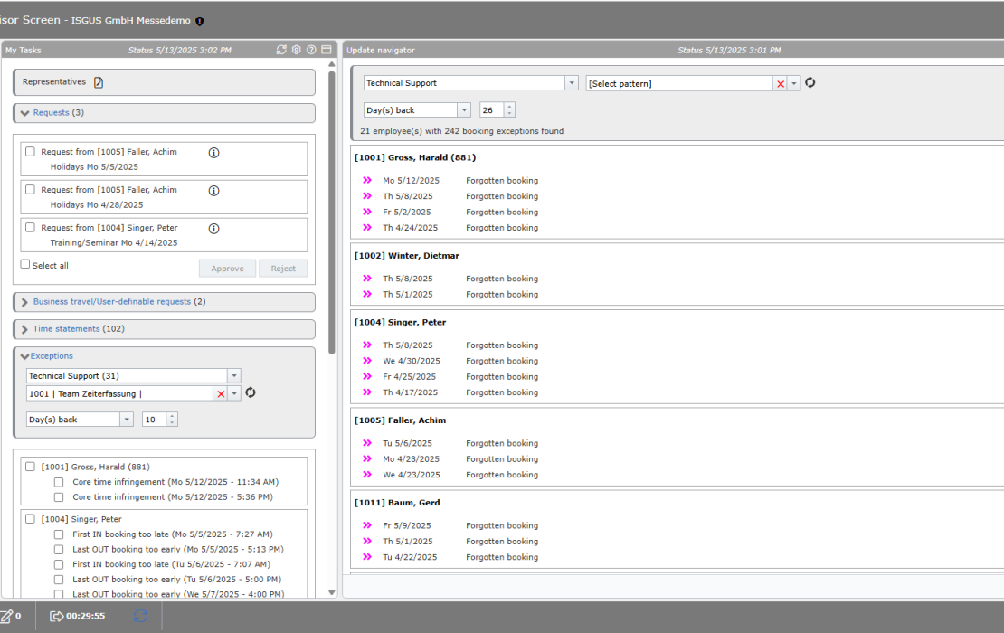The image size is (1004, 633).
Task: Click the sync icon in the bottom status bar
Action: (x=141, y=616)
